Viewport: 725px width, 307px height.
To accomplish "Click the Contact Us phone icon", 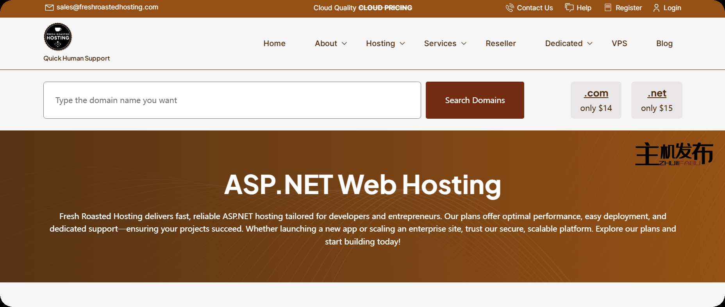I will pyautogui.click(x=509, y=8).
